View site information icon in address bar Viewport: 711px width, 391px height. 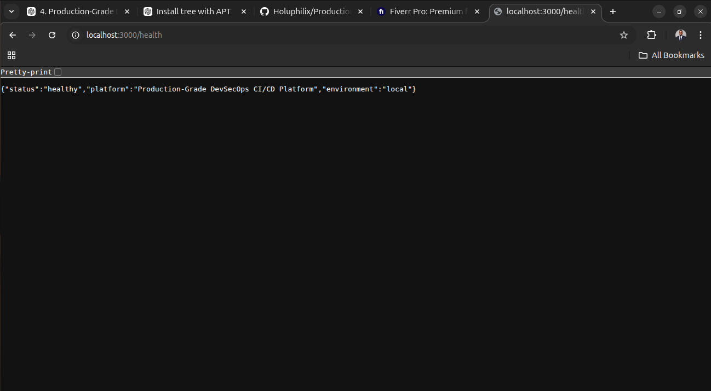pyautogui.click(x=76, y=35)
